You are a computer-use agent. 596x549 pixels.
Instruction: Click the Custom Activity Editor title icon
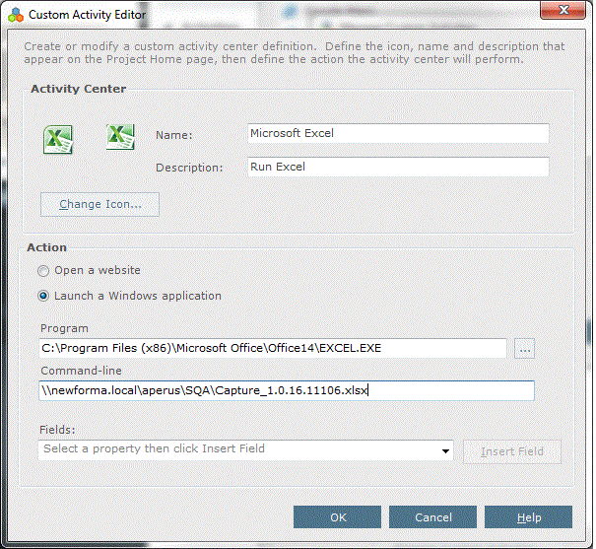[x=16, y=15]
